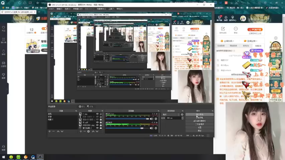The width and height of the screenshot is (285, 160).
Task: Pop out the 来源 dock panel
Action: 102,111
